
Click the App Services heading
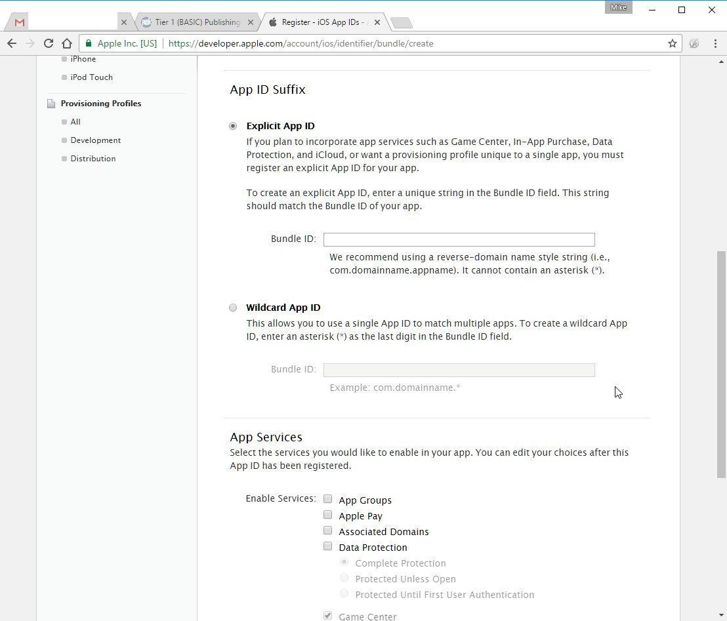[266, 437]
